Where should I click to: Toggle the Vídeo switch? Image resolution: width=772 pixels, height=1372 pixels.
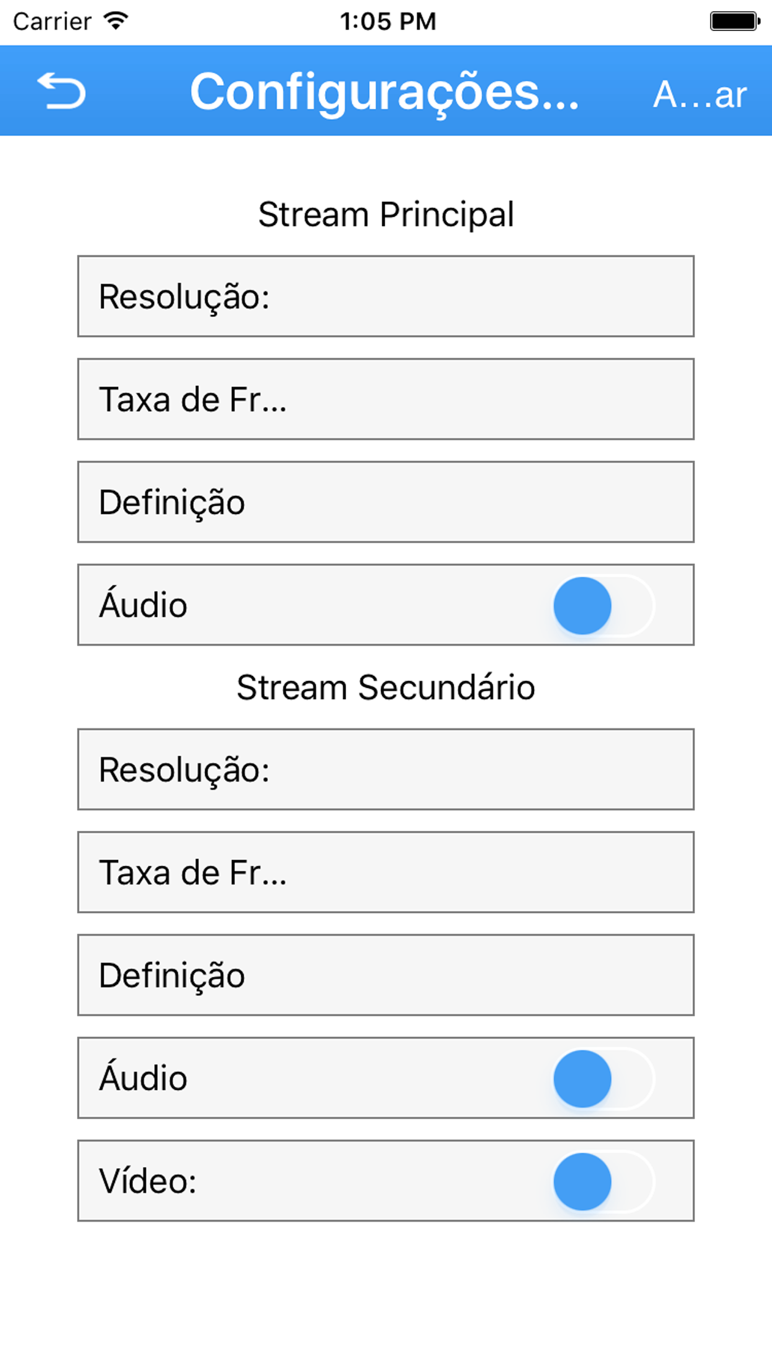click(x=604, y=1181)
